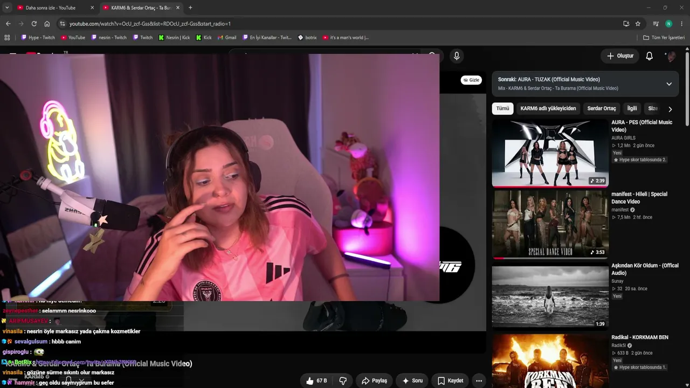Image resolution: width=690 pixels, height=388 pixels.
Task: Reload the current YouTube page
Action: pos(34,24)
